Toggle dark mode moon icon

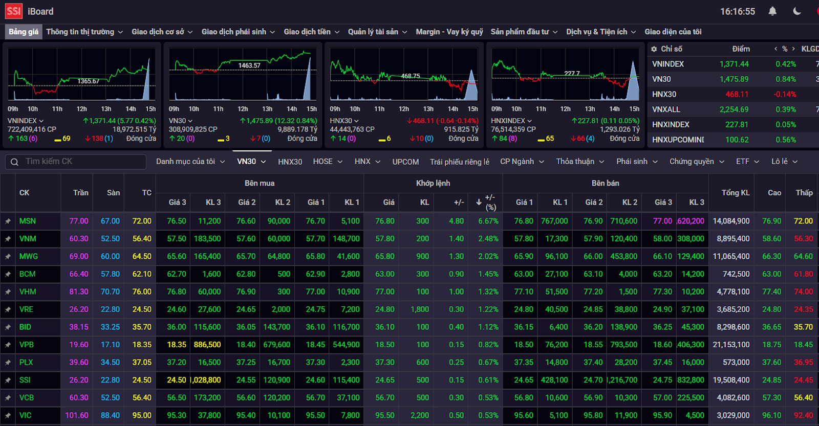pyautogui.click(x=797, y=11)
